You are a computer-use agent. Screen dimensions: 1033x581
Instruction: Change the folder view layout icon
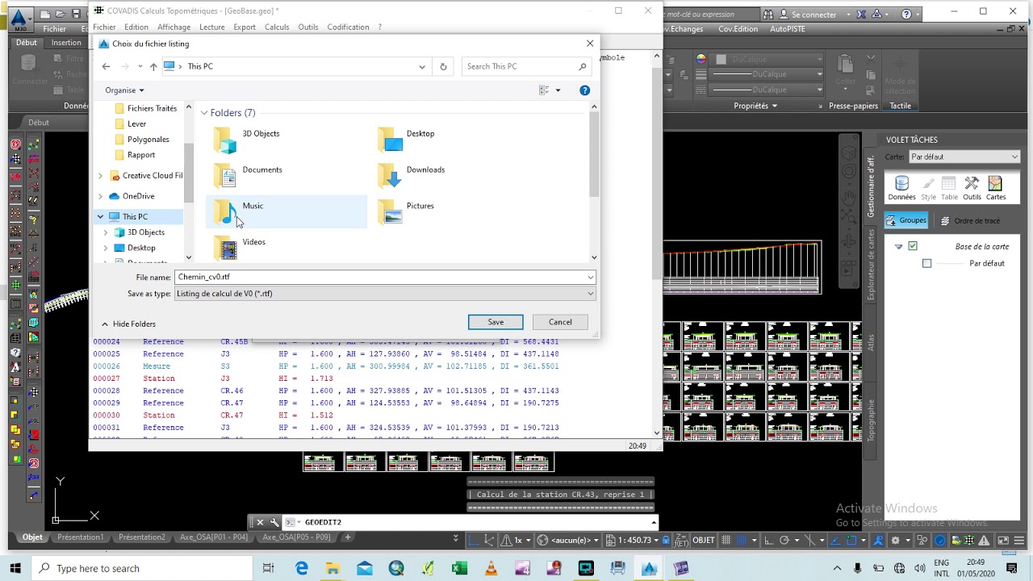pos(544,90)
